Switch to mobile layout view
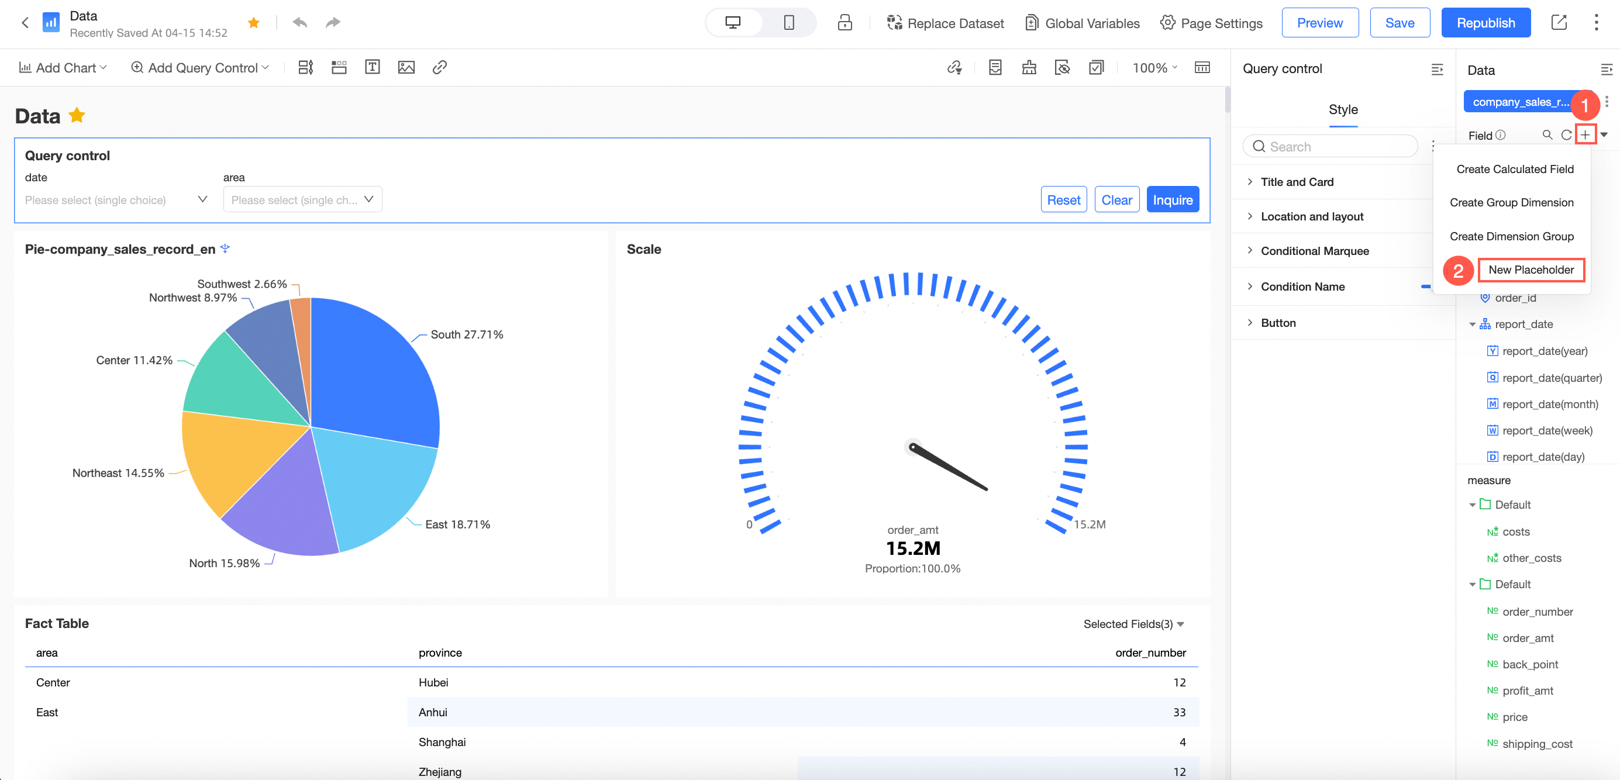The width and height of the screenshot is (1620, 780). pyautogui.click(x=788, y=23)
